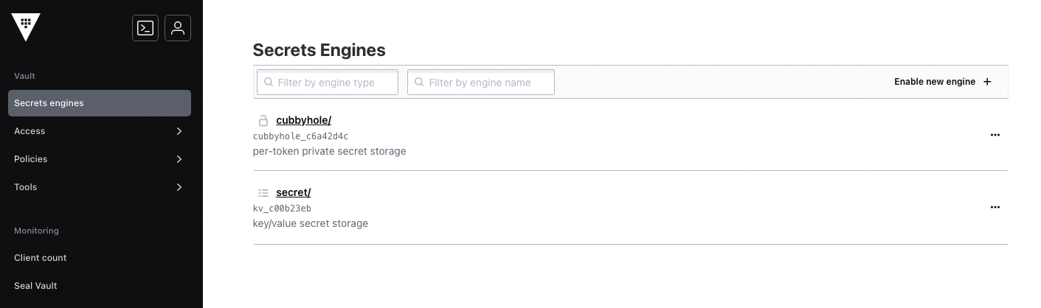Expand the Policies chevron in sidebar
Screen dimensions: 1041x308
179,159
